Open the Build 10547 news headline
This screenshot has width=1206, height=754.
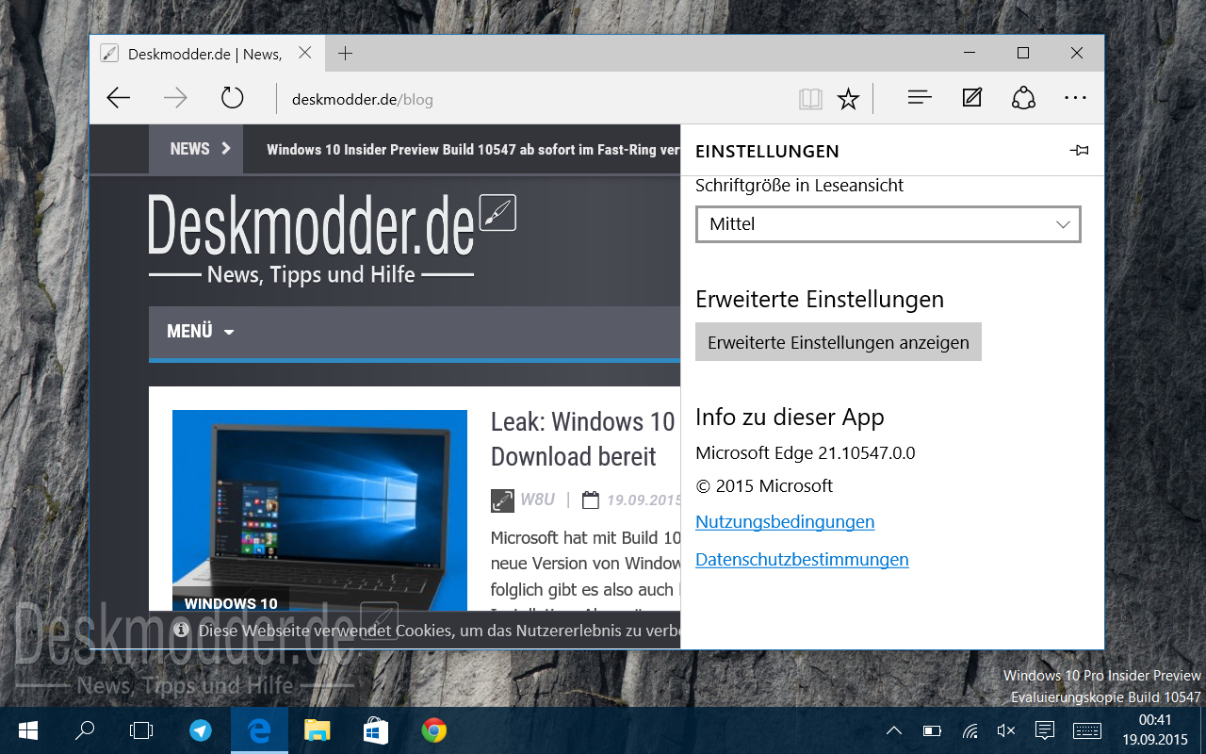click(x=473, y=150)
